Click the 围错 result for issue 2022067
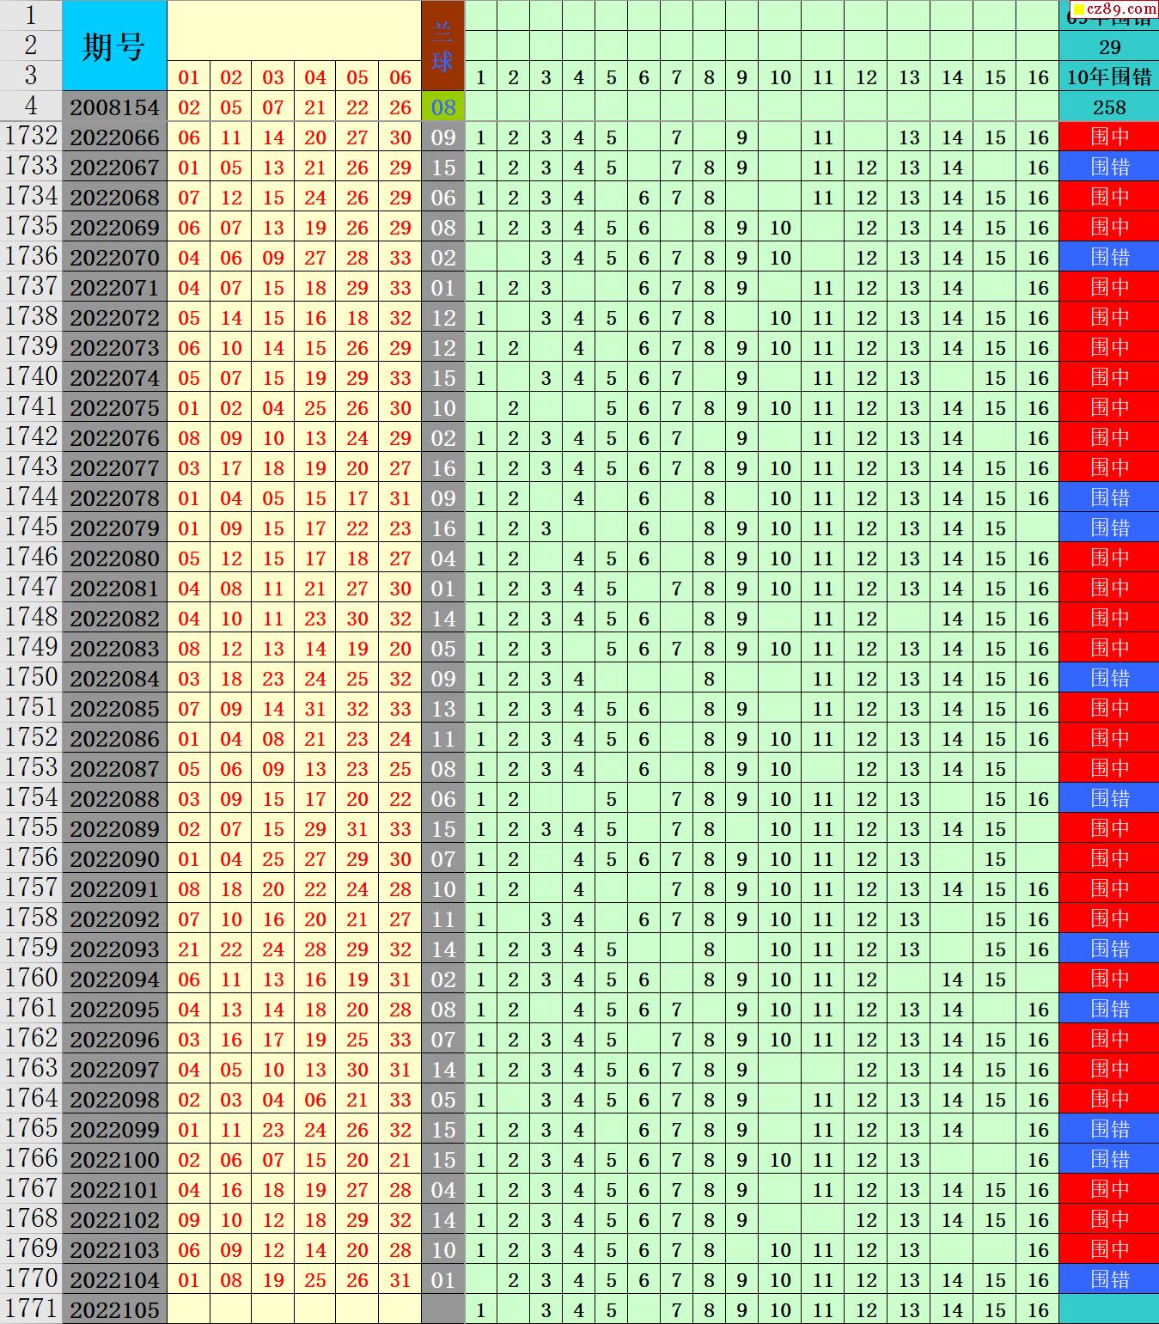The width and height of the screenshot is (1159, 1324). [x=1108, y=167]
